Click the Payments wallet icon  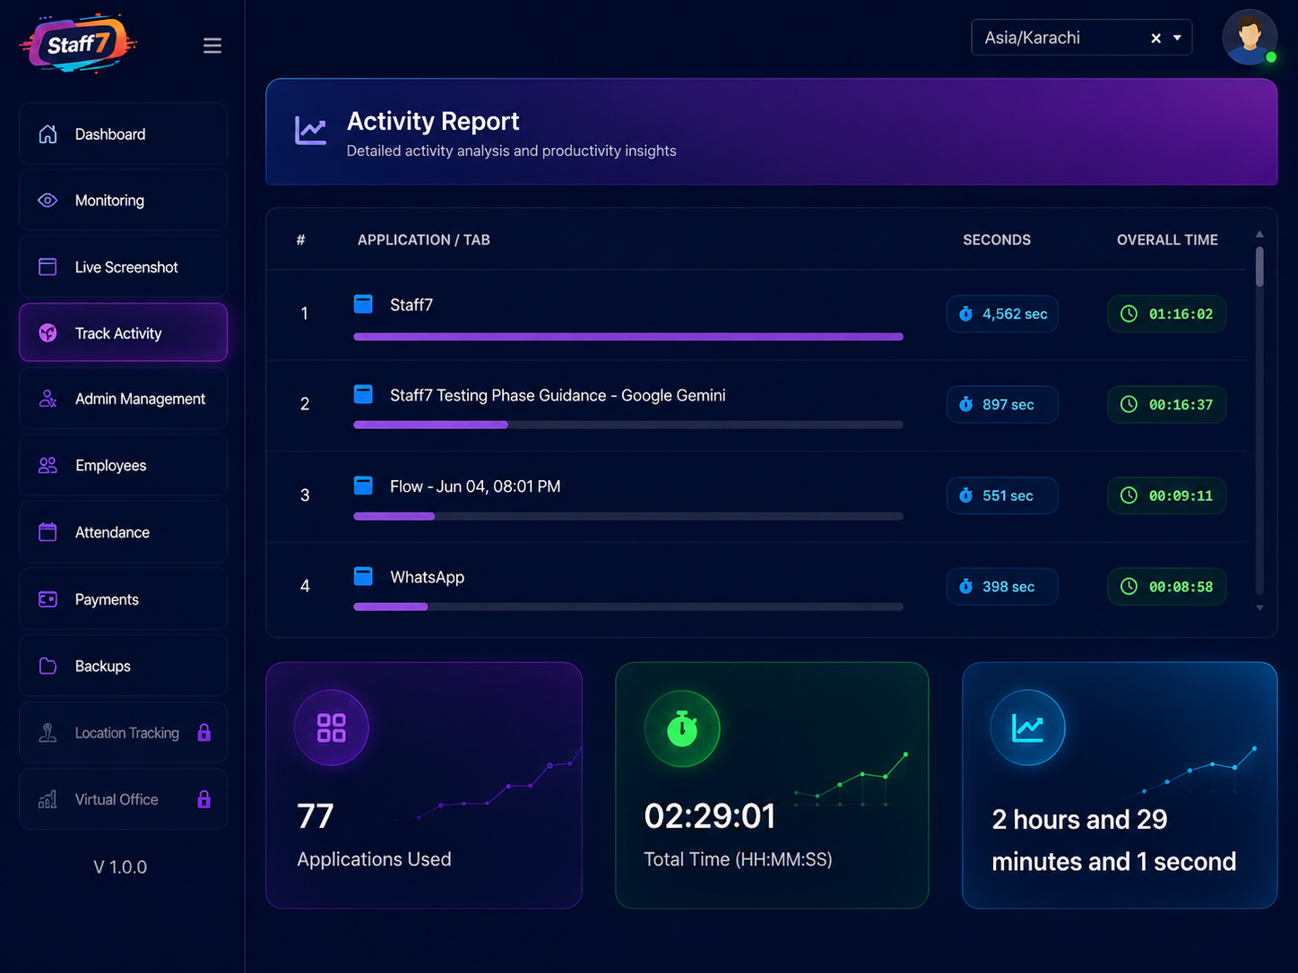(48, 599)
